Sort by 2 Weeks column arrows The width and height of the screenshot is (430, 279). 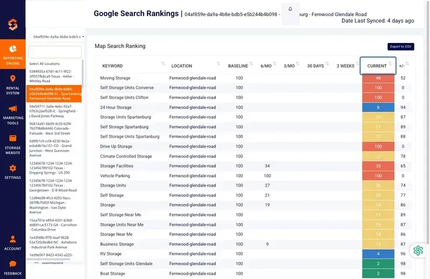[357, 63]
